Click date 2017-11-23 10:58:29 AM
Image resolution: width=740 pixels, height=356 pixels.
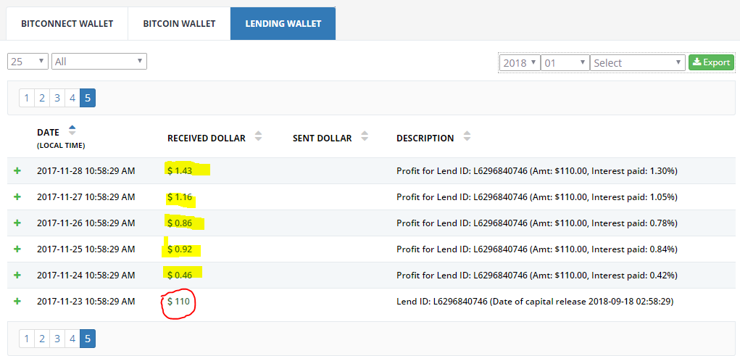click(86, 301)
